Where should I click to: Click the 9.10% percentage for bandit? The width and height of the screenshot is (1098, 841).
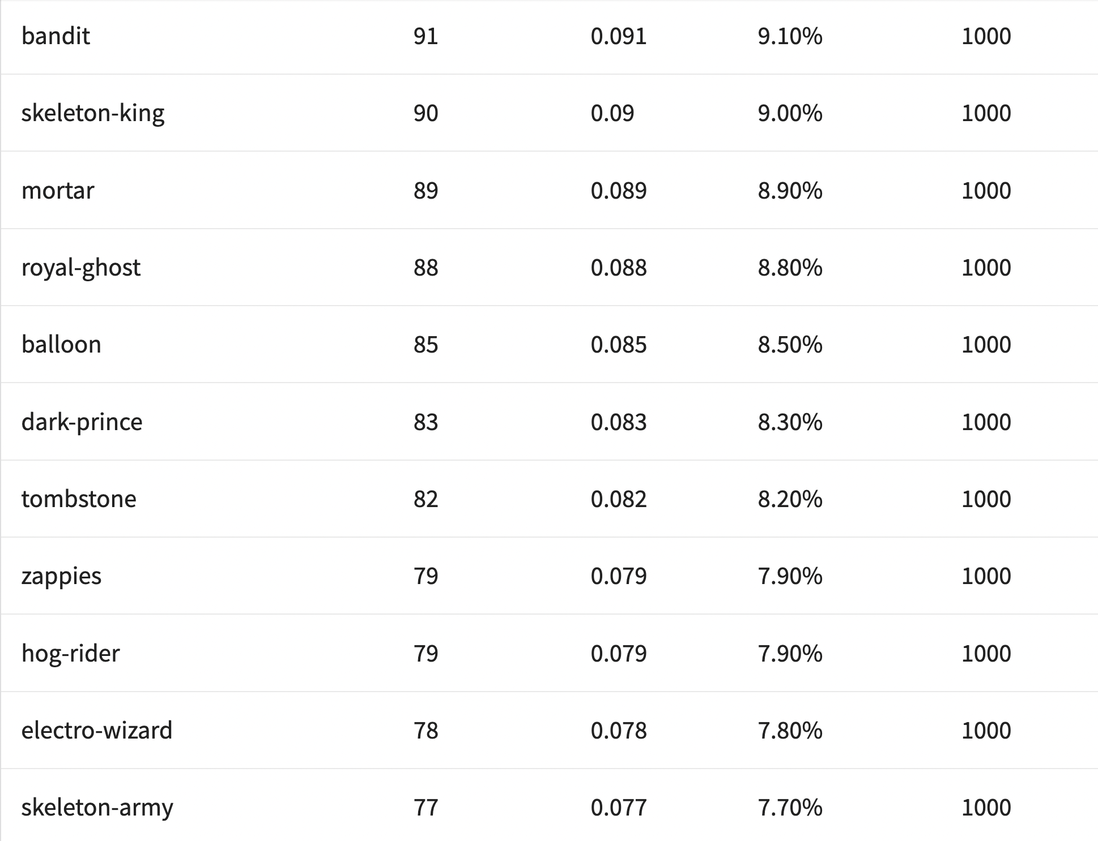(x=790, y=36)
